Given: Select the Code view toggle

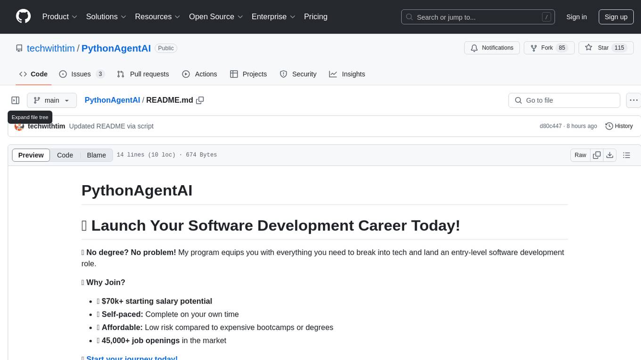Looking at the screenshot, I should click(x=65, y=155).
